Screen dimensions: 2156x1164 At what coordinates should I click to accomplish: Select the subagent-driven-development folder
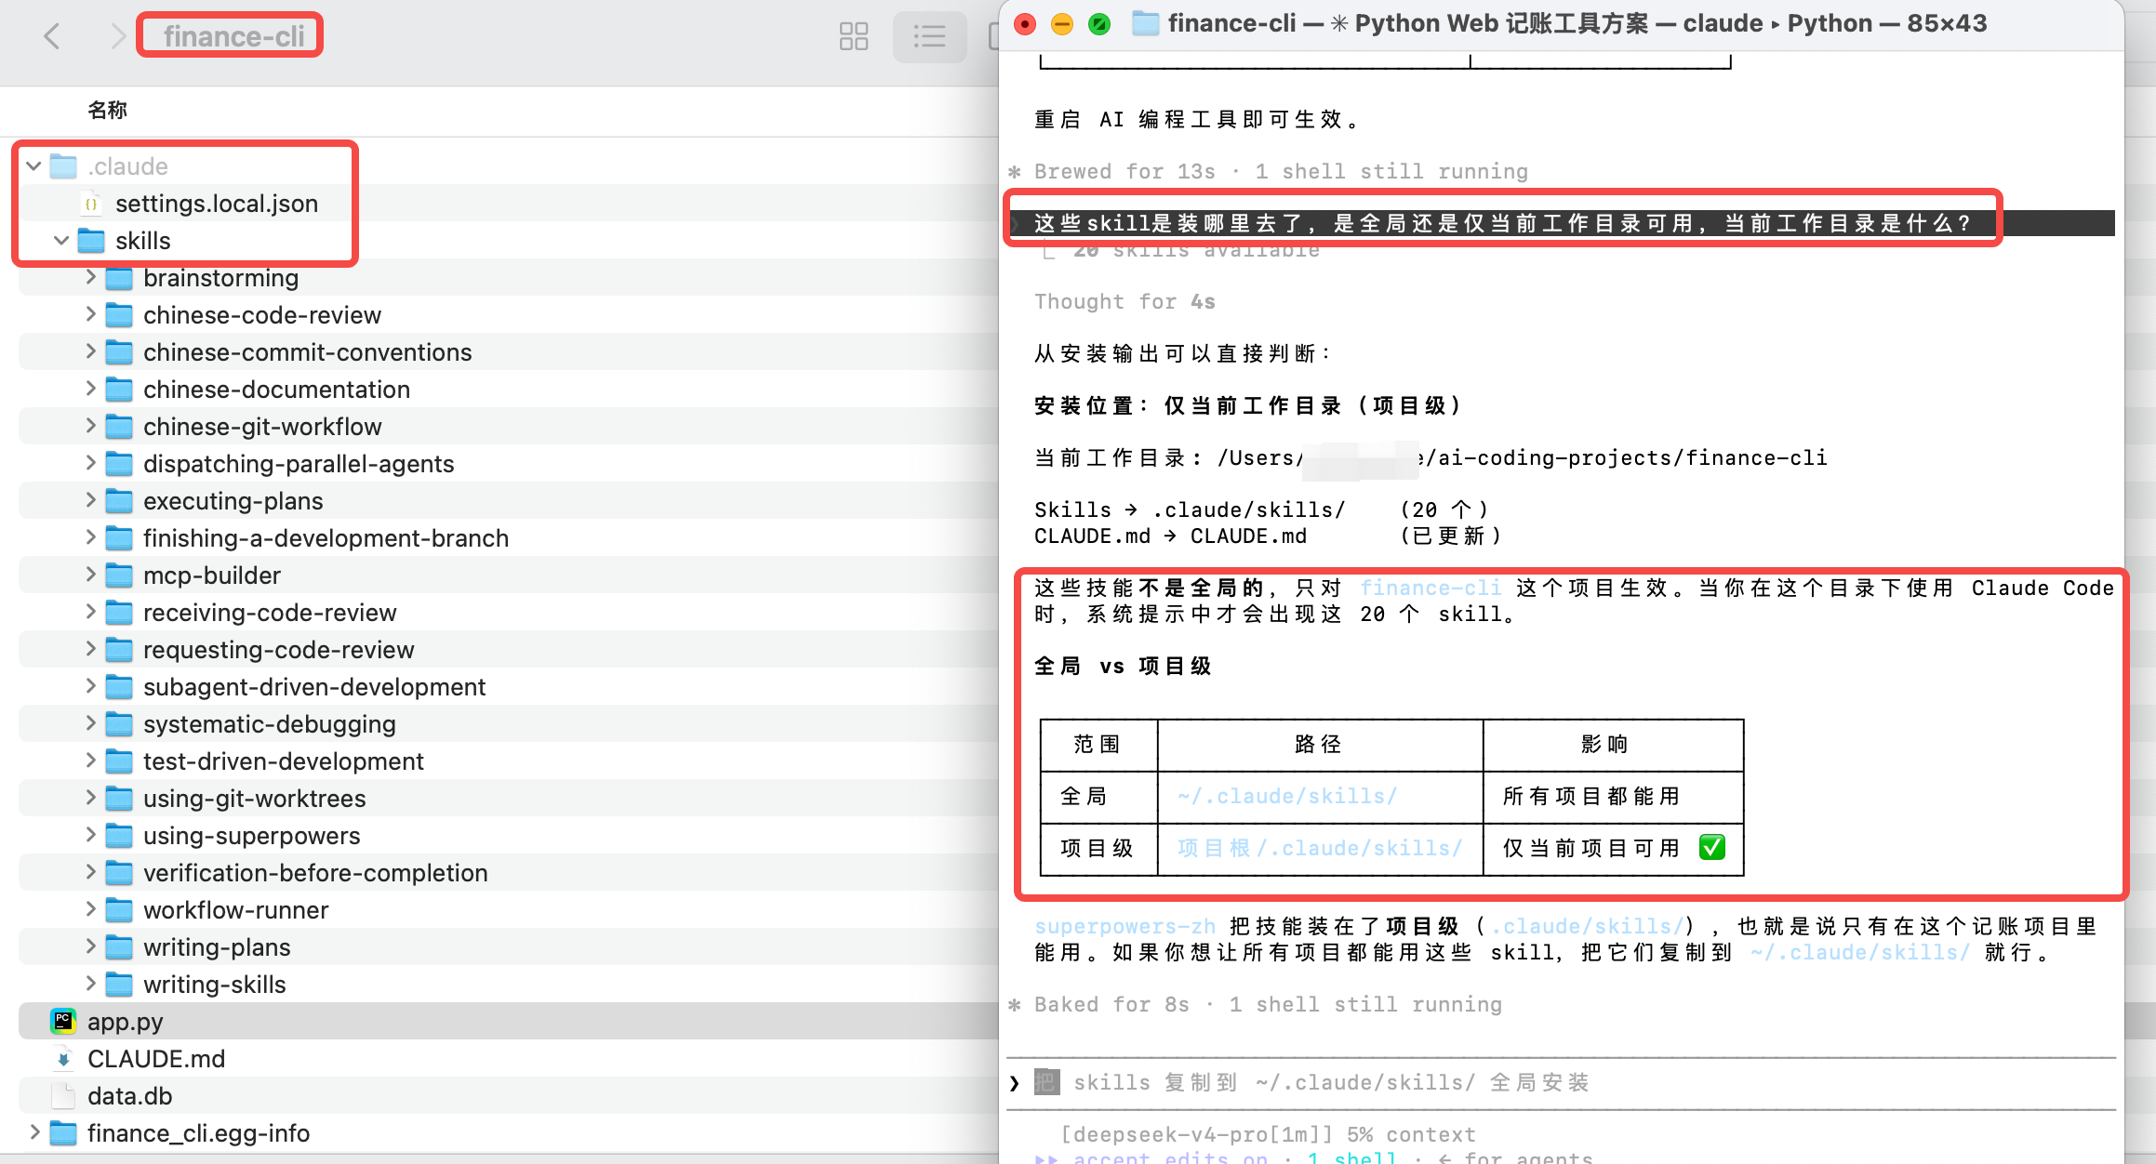click(314, 687)
